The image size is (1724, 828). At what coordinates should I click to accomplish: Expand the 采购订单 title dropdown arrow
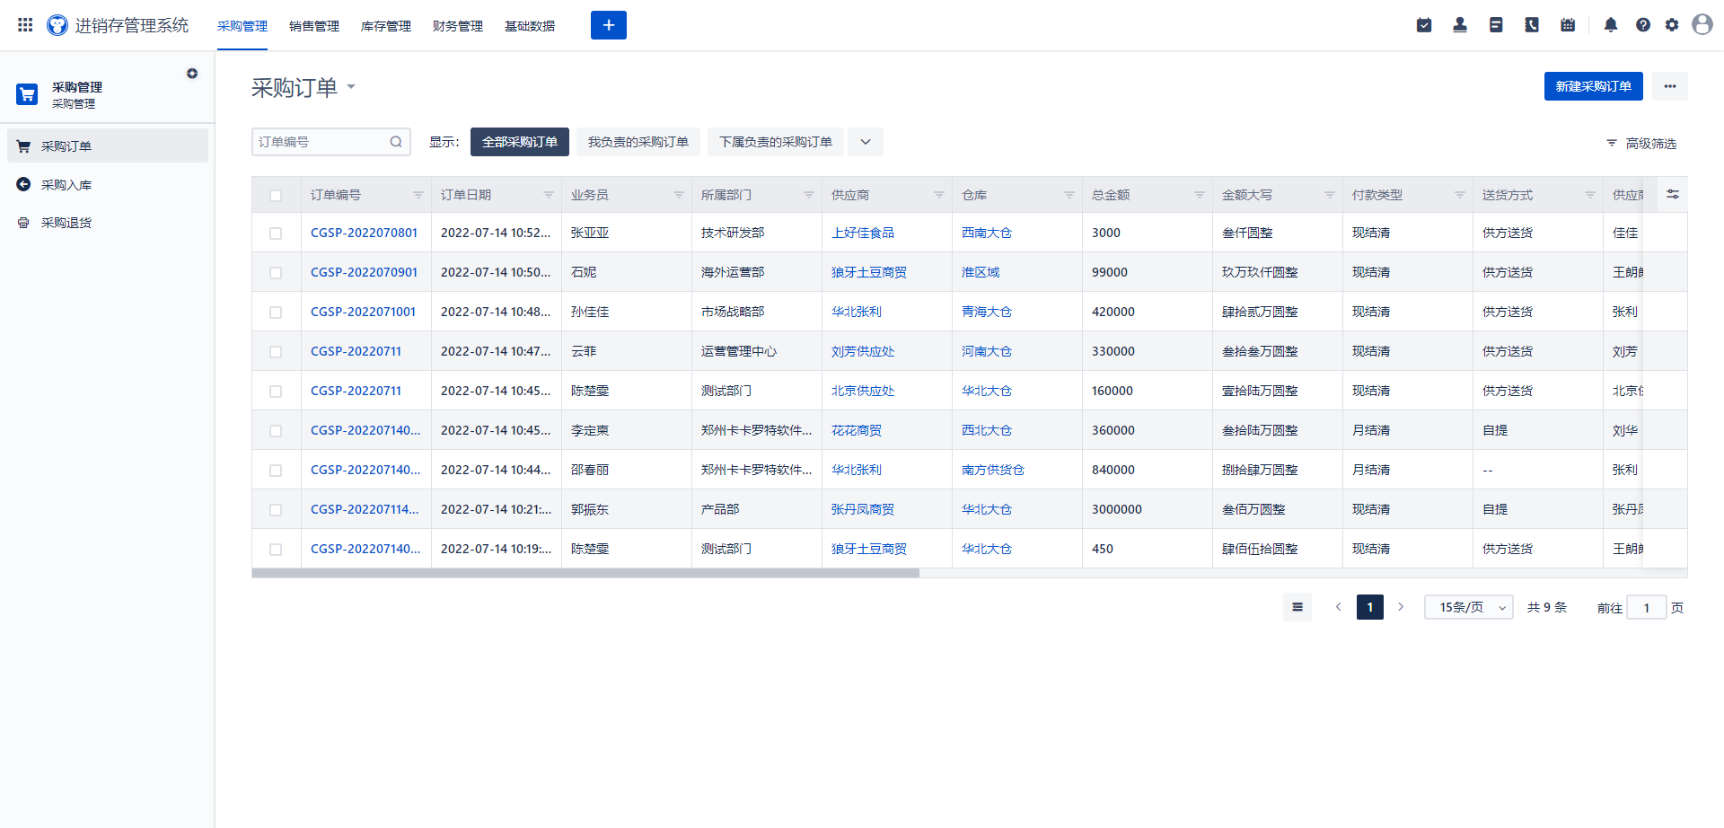[351, 87]
